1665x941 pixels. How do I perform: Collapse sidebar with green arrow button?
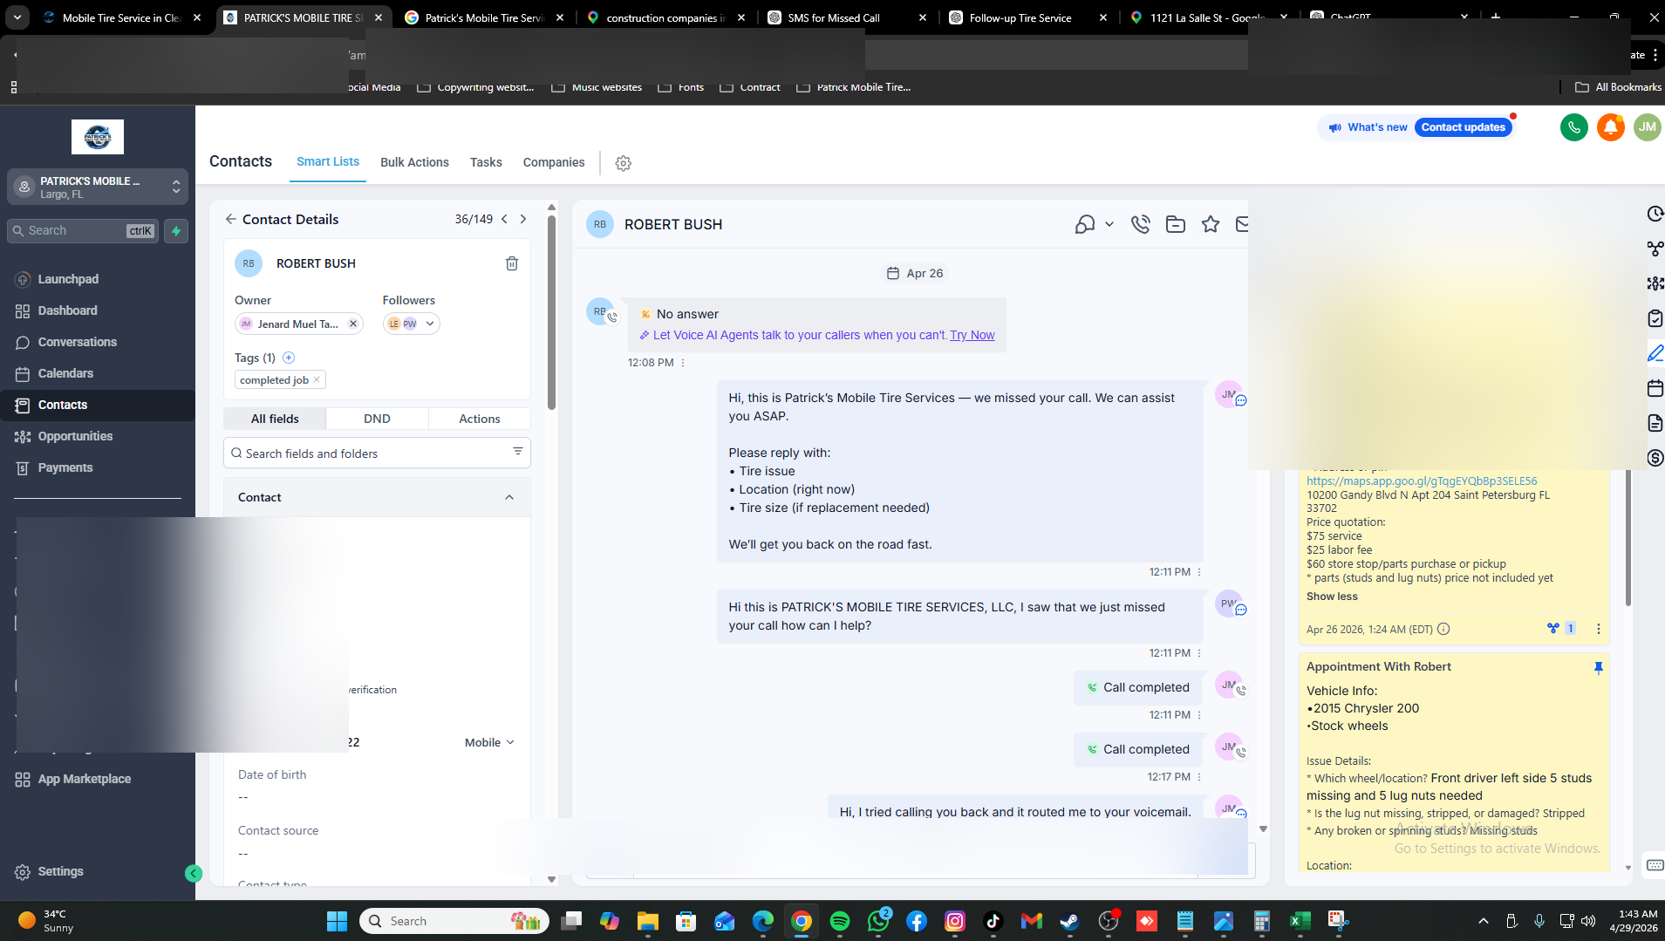(194, 873)
